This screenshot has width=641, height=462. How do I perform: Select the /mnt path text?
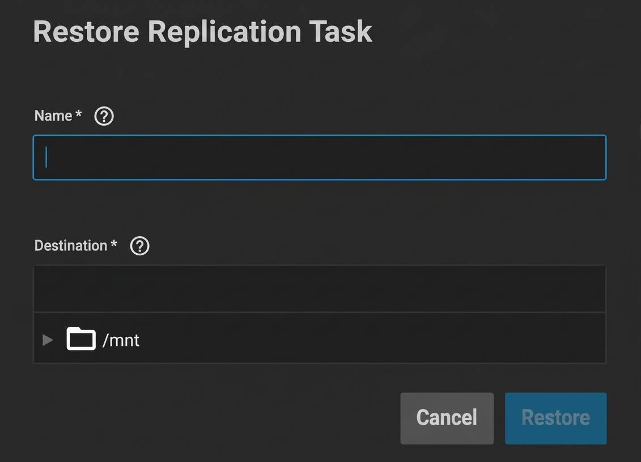tap(121, 340)
